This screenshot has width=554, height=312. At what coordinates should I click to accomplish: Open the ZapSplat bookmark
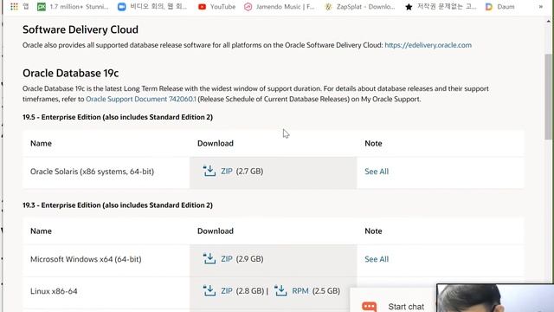pyautogui.click(x=360, y=7)
